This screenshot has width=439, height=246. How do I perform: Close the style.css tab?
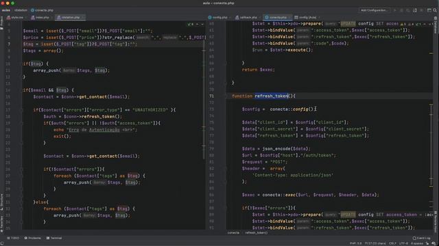click(x=26, y=17)
